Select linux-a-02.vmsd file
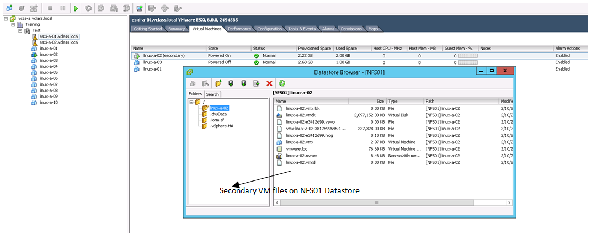592x234 pixels. click(302, 163)
